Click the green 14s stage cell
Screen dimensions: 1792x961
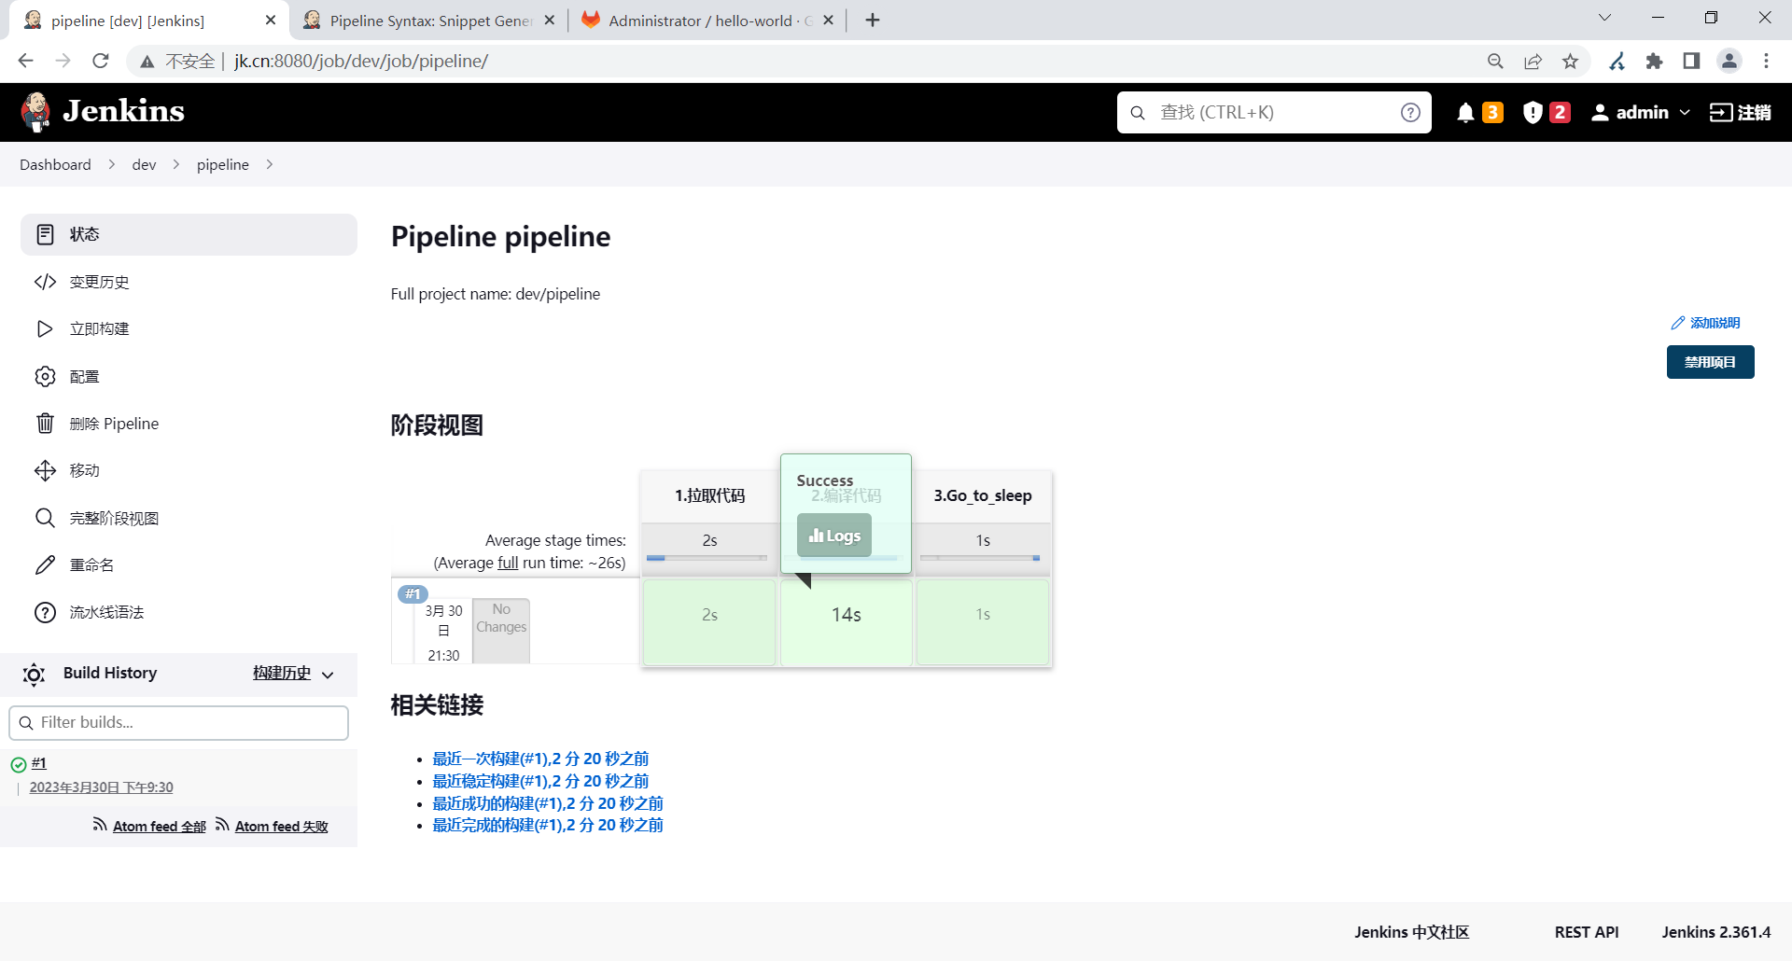(847, 620)
